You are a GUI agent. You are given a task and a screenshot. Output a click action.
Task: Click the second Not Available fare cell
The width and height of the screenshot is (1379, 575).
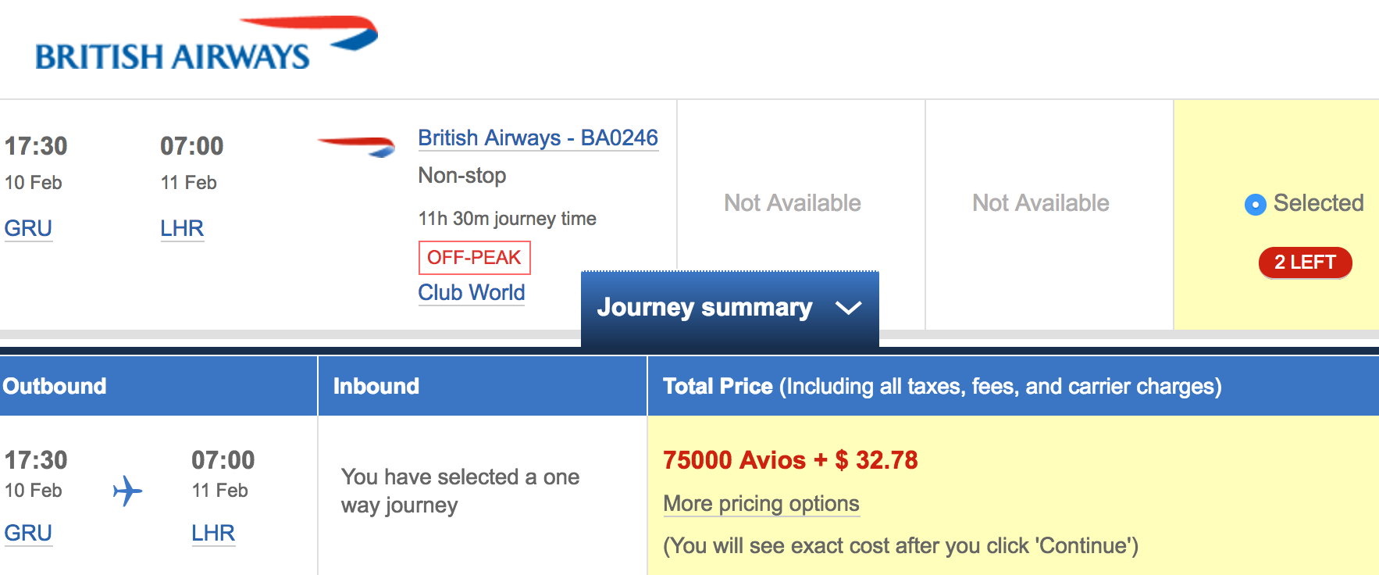click(1041, 203)
